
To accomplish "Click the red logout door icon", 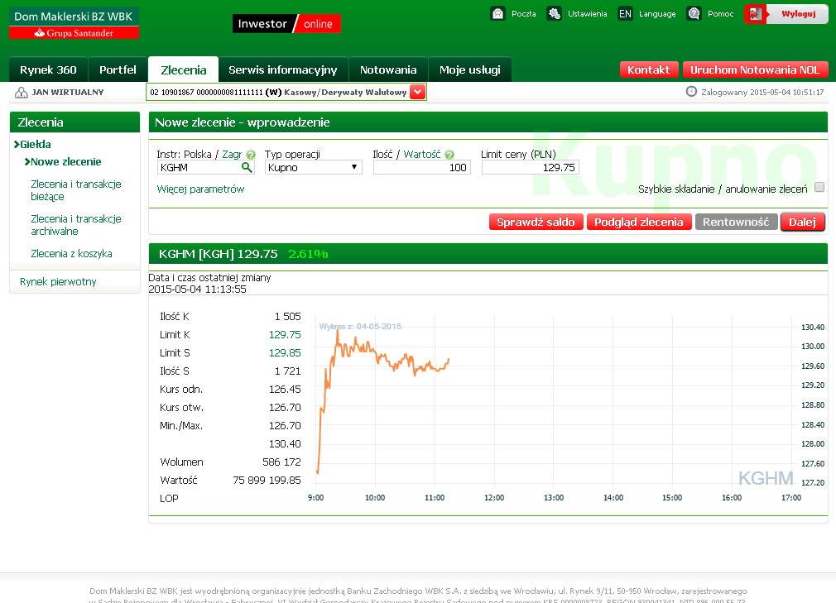I will pyautogui.click(x=755, y=14).
